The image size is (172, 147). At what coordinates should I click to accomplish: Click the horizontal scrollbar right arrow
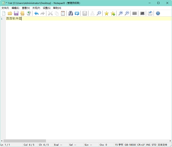pyautogui.click(x=170, y=141)
